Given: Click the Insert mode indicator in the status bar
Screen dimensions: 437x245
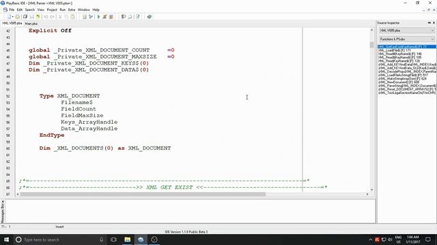Looking at the screenshot, I should pos(59,227).
